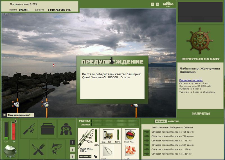225x160 pixels.
Task: Click the reel of the right-hand rod
Action: [135, 105]
